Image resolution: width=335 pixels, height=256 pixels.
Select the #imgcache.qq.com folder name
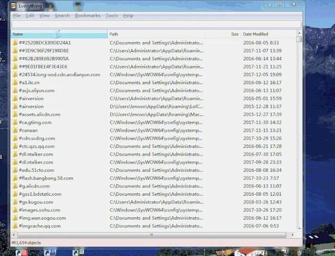coord(40,226)
